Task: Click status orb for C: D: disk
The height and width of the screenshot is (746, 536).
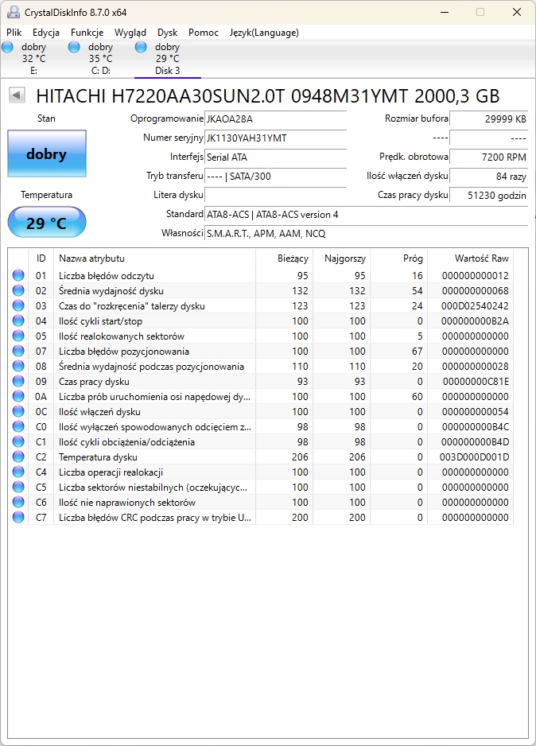Action: pyautogui.click(x=74, y=47)
